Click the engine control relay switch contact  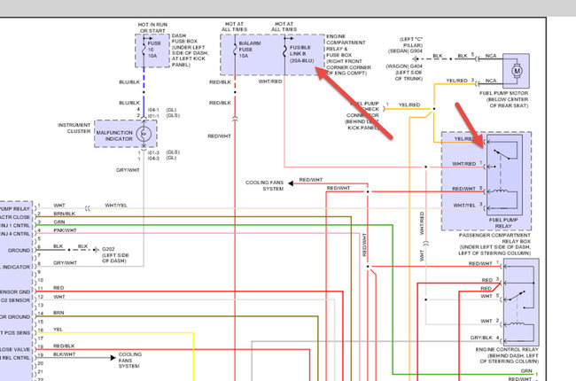[518, 296]
